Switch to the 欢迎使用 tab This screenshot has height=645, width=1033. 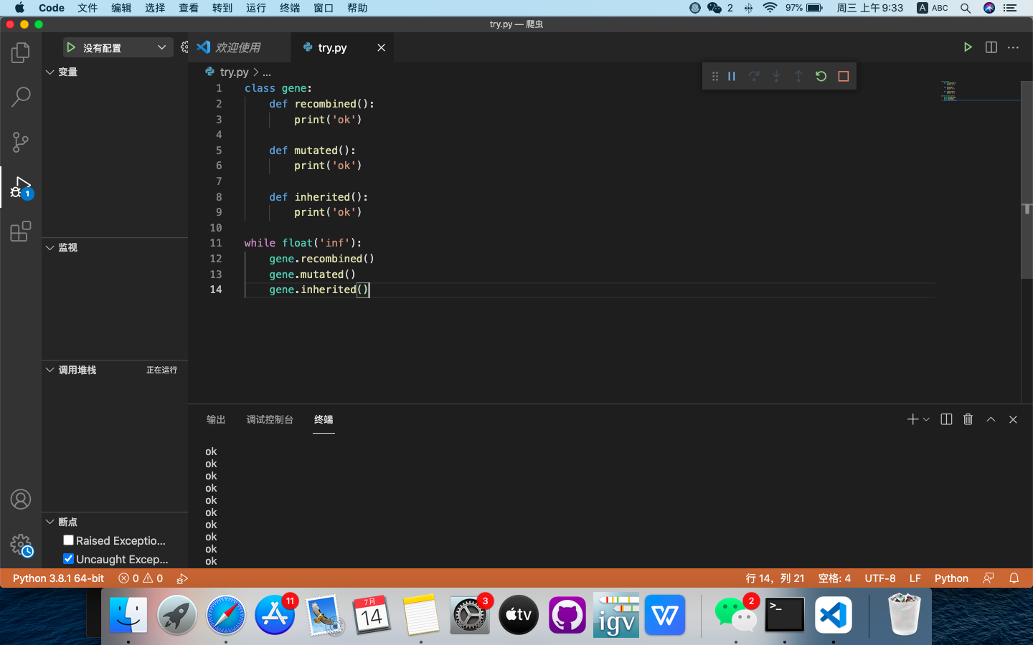239,47
